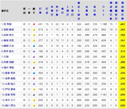
Task: Open player page for 9:嶺井 博希
Action: (x=8, y=68)
